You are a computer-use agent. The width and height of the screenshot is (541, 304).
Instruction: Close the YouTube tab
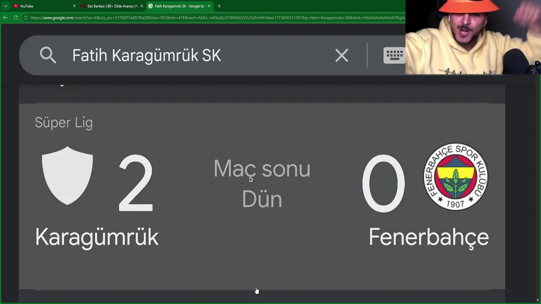[74, 6]
